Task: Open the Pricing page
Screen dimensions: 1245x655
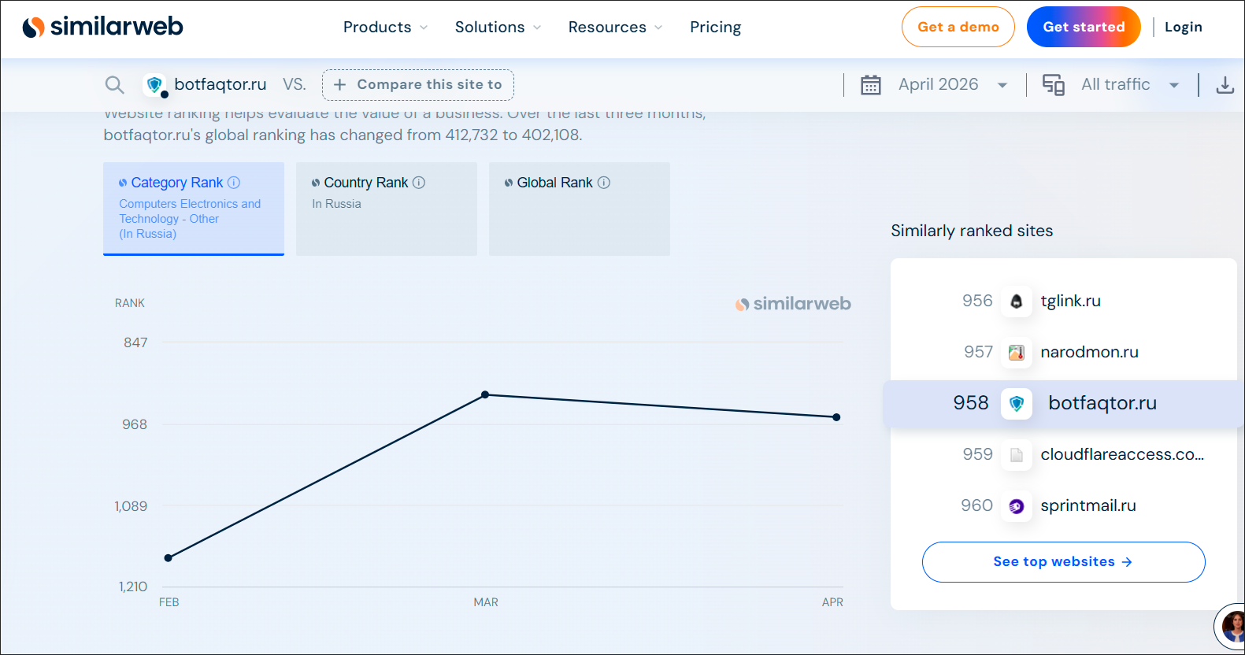Action: [716, 28]
